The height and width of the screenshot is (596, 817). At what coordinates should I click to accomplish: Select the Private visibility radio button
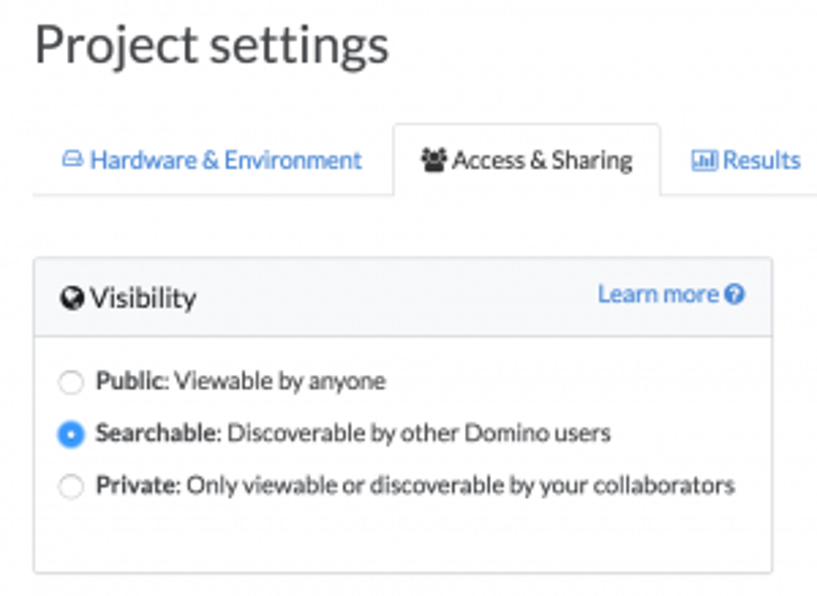click(x=71, y=486)
